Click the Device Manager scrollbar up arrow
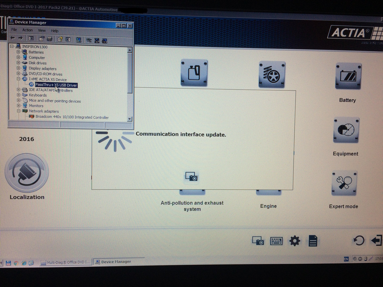 130,50
